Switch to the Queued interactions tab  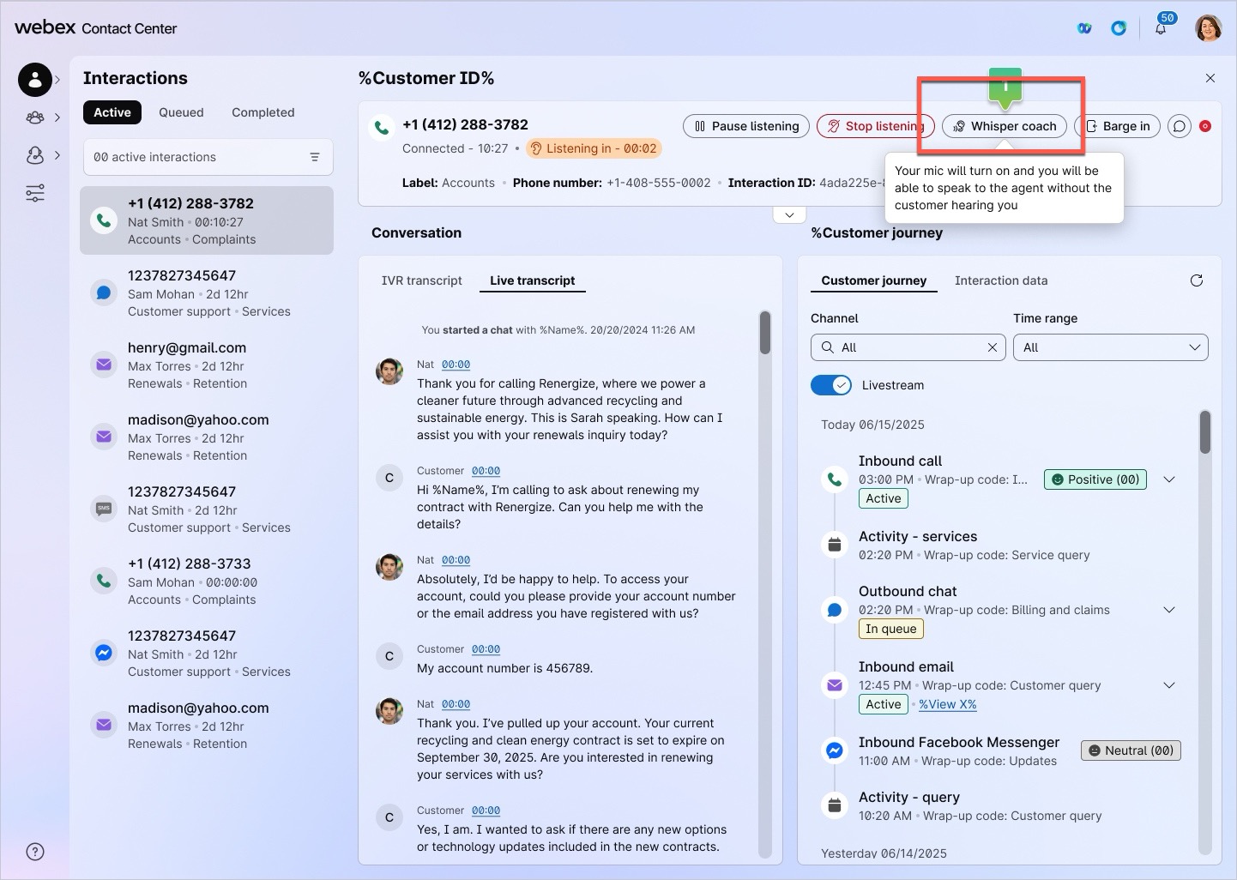pos(181,112)
